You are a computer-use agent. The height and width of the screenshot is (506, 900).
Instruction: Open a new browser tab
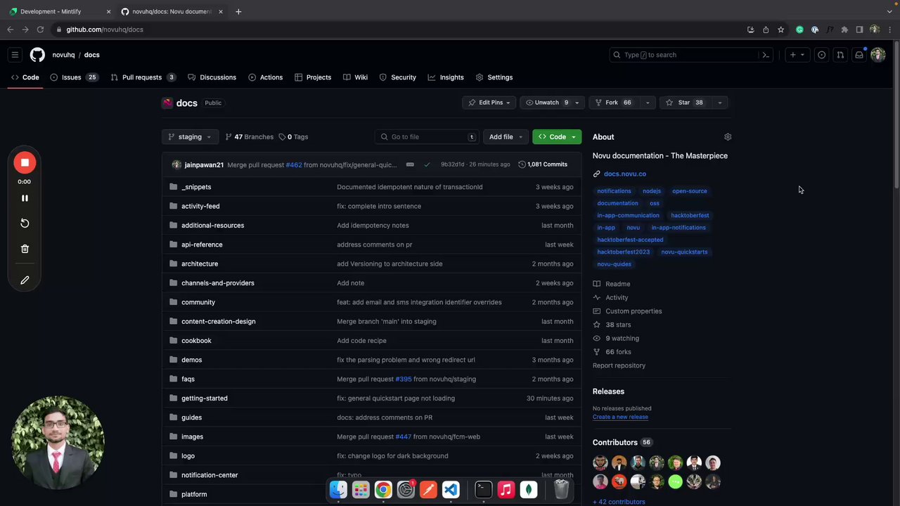pos(238,11)
